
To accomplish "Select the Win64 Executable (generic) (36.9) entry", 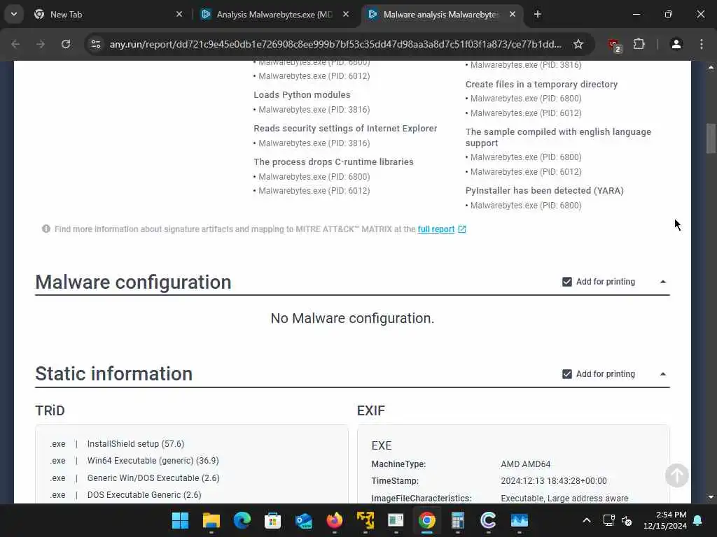I will click(x=153, y=460).
